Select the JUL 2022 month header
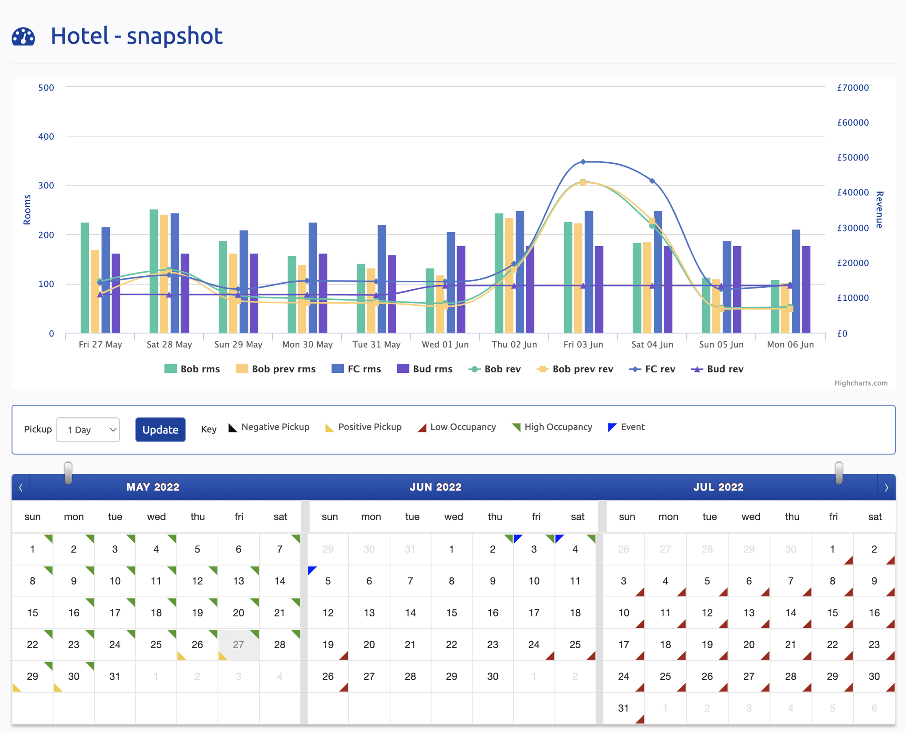This screenshot has height=733, width=905. coord(718,487)
